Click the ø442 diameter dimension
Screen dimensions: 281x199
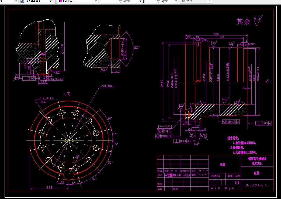(63, 49)
